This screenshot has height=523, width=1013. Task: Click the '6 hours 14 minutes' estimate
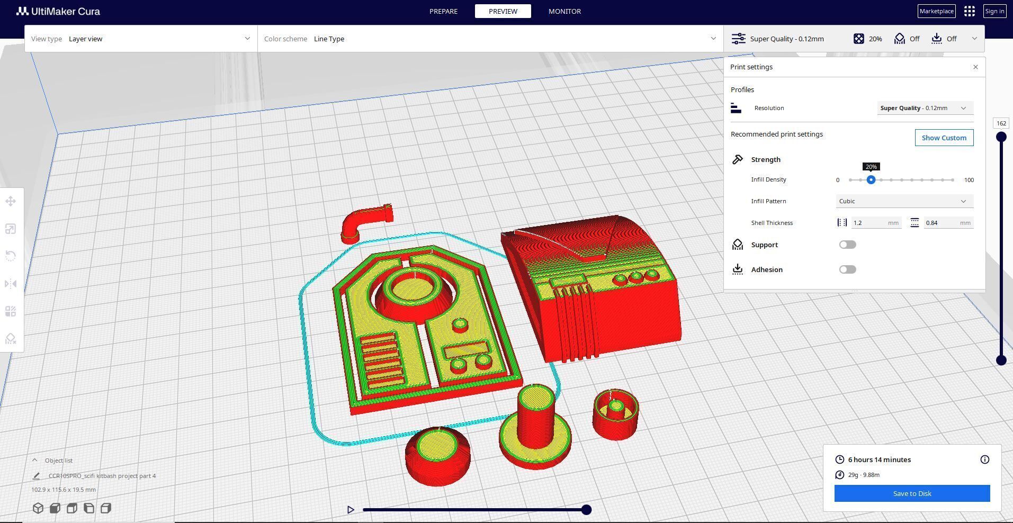[x=879, y=459]
